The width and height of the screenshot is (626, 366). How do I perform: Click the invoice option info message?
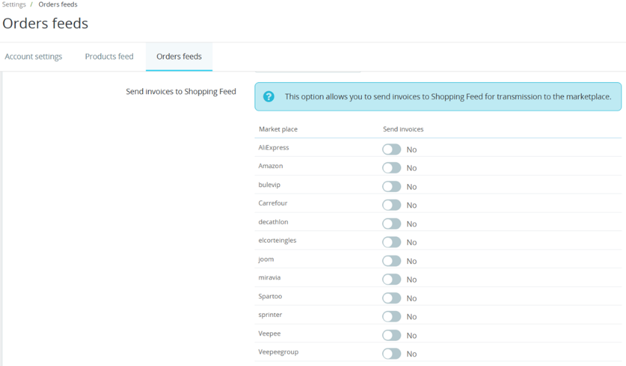[438, 97]
